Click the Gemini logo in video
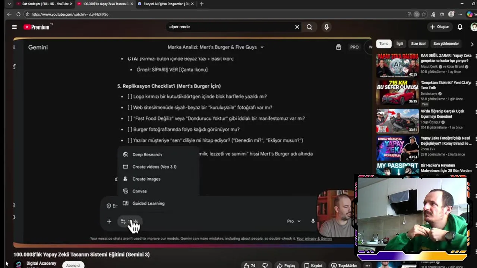477x268 pixels. [38, 47]
